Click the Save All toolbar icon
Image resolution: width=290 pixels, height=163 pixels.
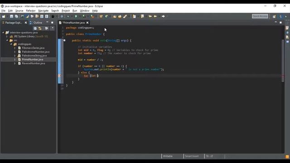tap(16, 16)
